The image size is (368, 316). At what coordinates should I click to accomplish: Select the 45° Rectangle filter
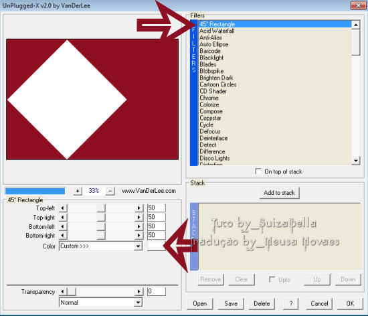click(275, 24)
